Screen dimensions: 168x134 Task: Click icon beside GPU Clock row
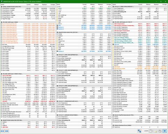coord(113,67)
